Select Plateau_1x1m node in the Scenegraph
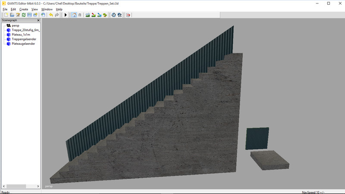 [x=22, y=34]
